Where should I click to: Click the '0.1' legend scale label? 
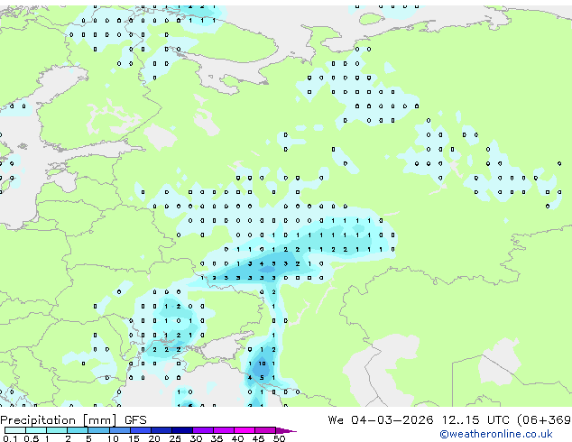coord(10,438)
